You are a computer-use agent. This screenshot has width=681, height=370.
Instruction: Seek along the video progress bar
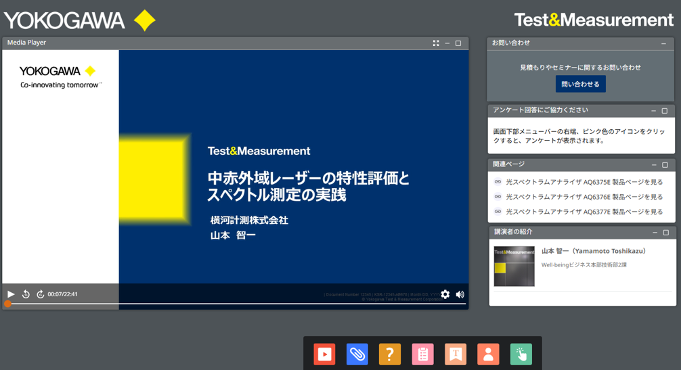click(x=237, y=304)
